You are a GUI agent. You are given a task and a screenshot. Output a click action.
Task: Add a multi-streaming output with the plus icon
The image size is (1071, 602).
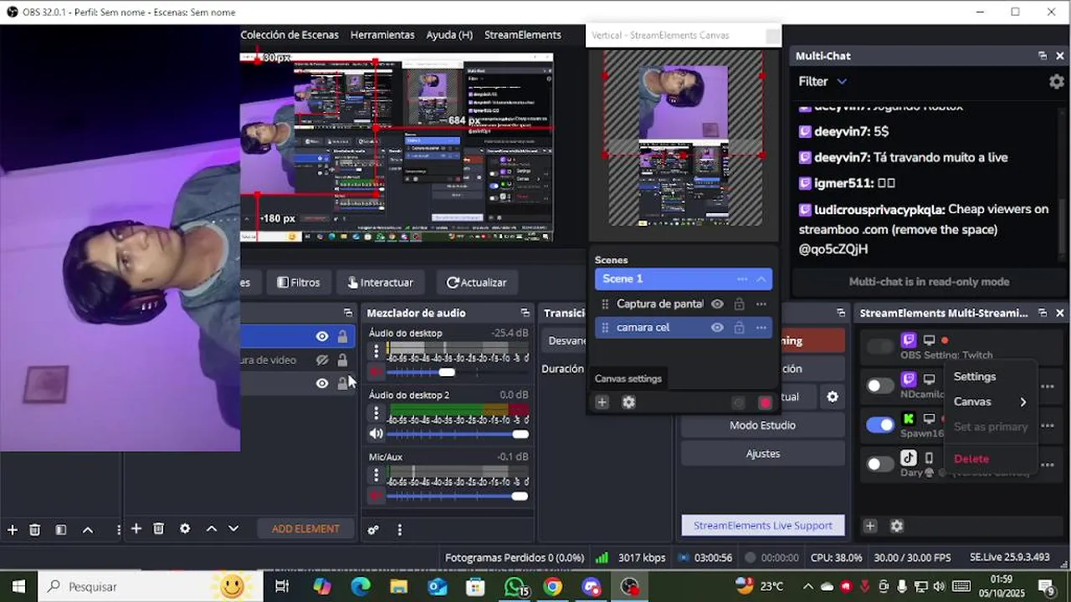tap(870, 526)
